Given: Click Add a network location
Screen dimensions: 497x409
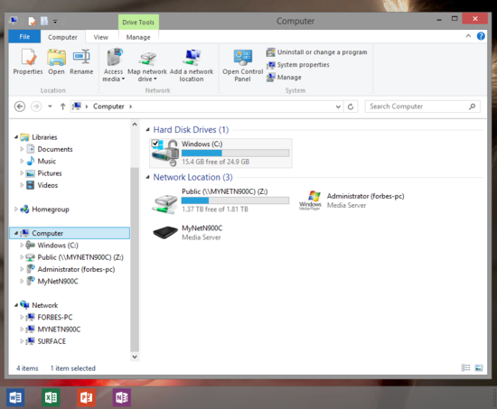Looking at the screenshot, I should tap(192, 66).
